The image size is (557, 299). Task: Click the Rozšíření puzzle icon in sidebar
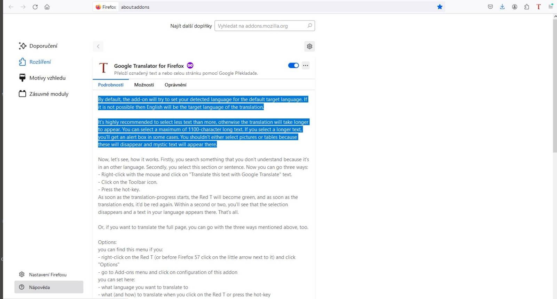click(22, 62)
